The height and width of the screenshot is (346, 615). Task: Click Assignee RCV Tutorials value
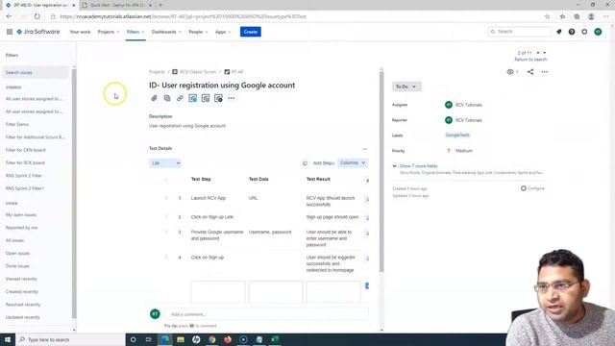[463, 105]
